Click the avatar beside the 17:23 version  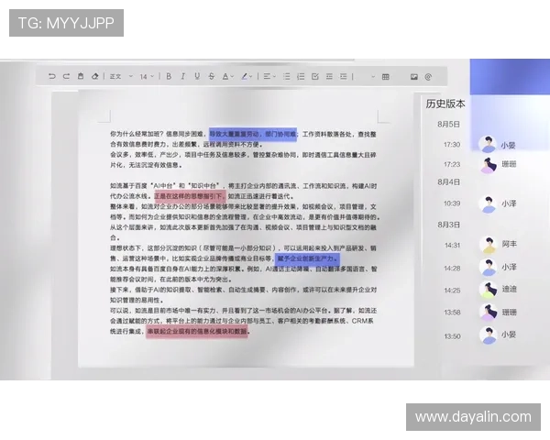(x=489, y=165)
